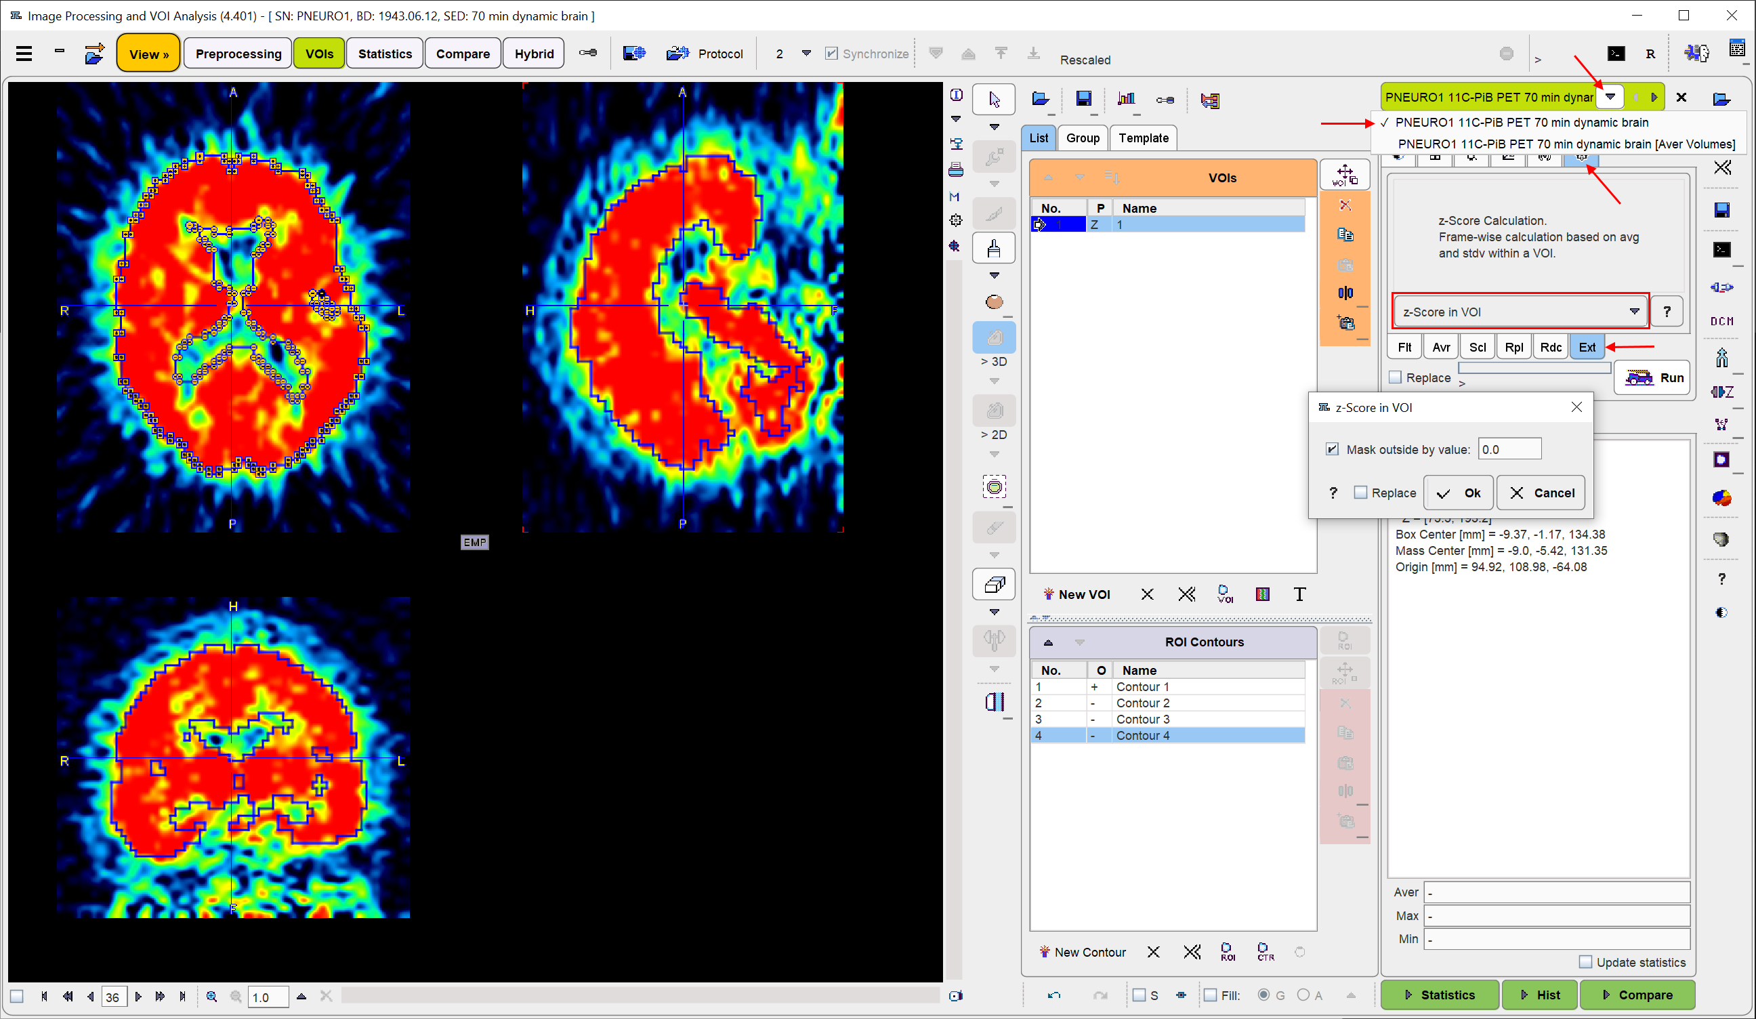Remove VOI with red X in VOIs sidebar
The width and height of the screenshot is (1756, 1019).
pos(1345,205)
